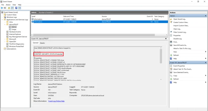The image size is (208, 111).
Task: Select Admin log under deviceTRUST
Action: click(x=14, y=27)
